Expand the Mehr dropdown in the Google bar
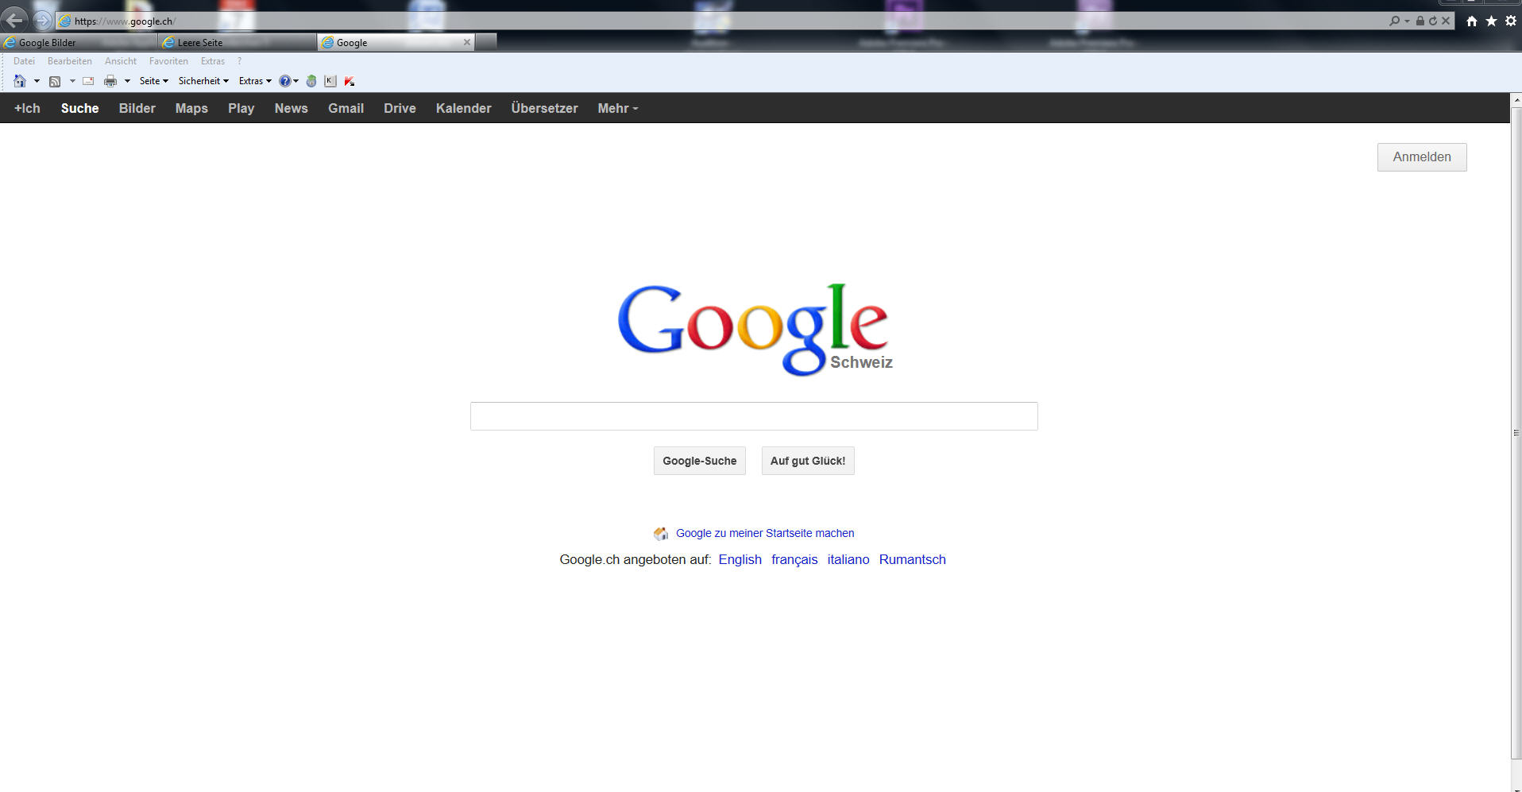Screen dimensions: 1522x792 (618, 108)
